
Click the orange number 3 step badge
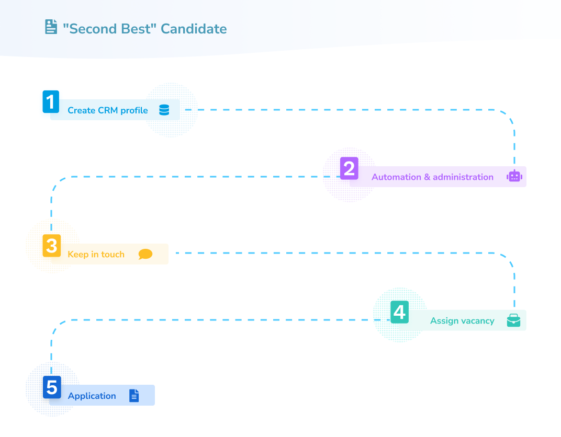pos(51,246)
